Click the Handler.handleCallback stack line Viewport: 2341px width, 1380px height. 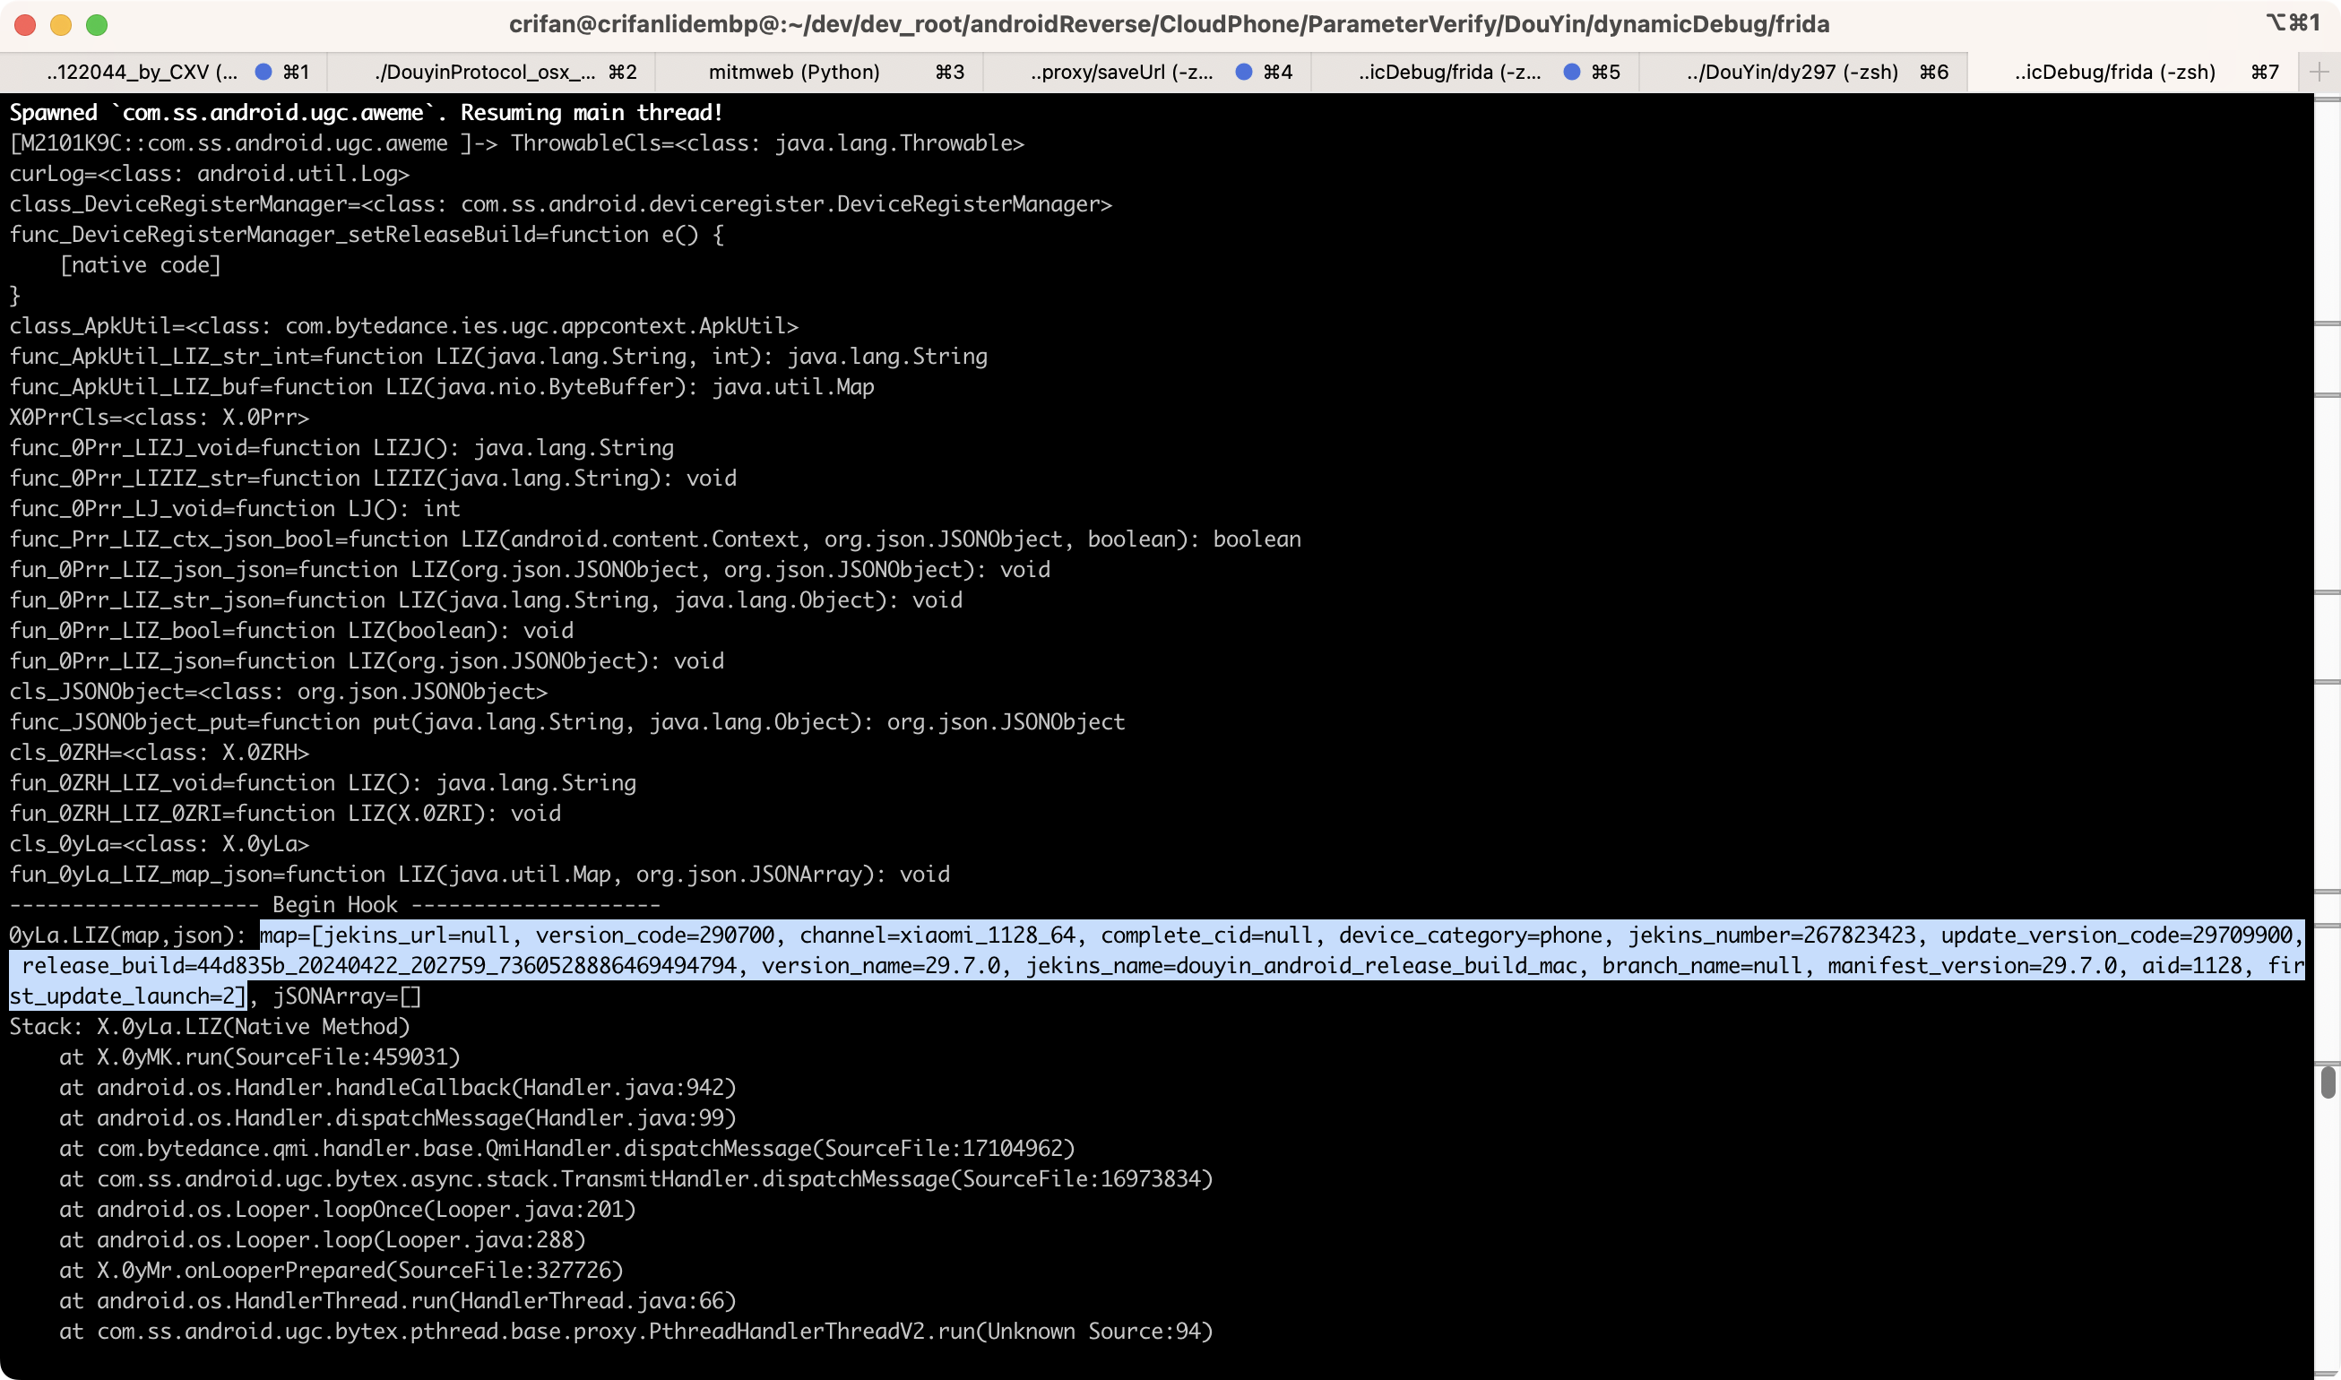click(398, 1088)
